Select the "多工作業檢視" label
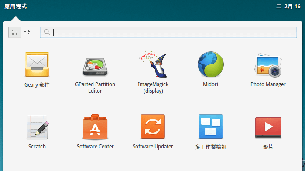305x171 pixels. 211,147
